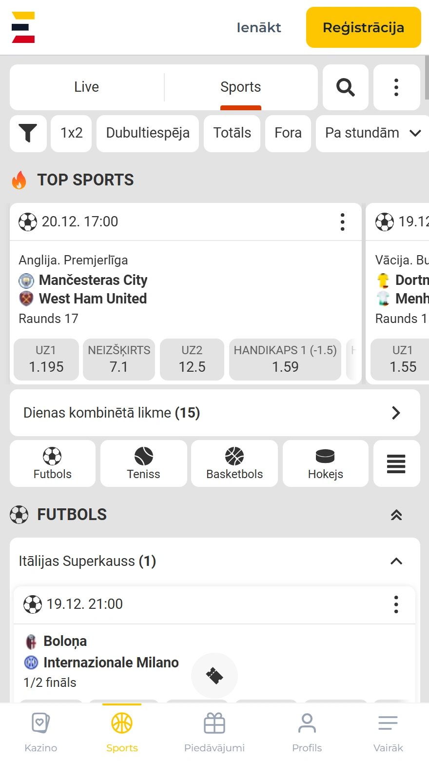
Task: Select Teniss sport shortcut
Action: pyautogui.click(x=143, y=463)
